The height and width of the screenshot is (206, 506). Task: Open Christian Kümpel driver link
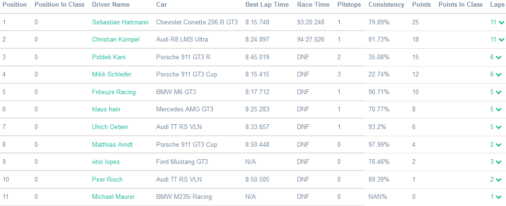point(115,40)
